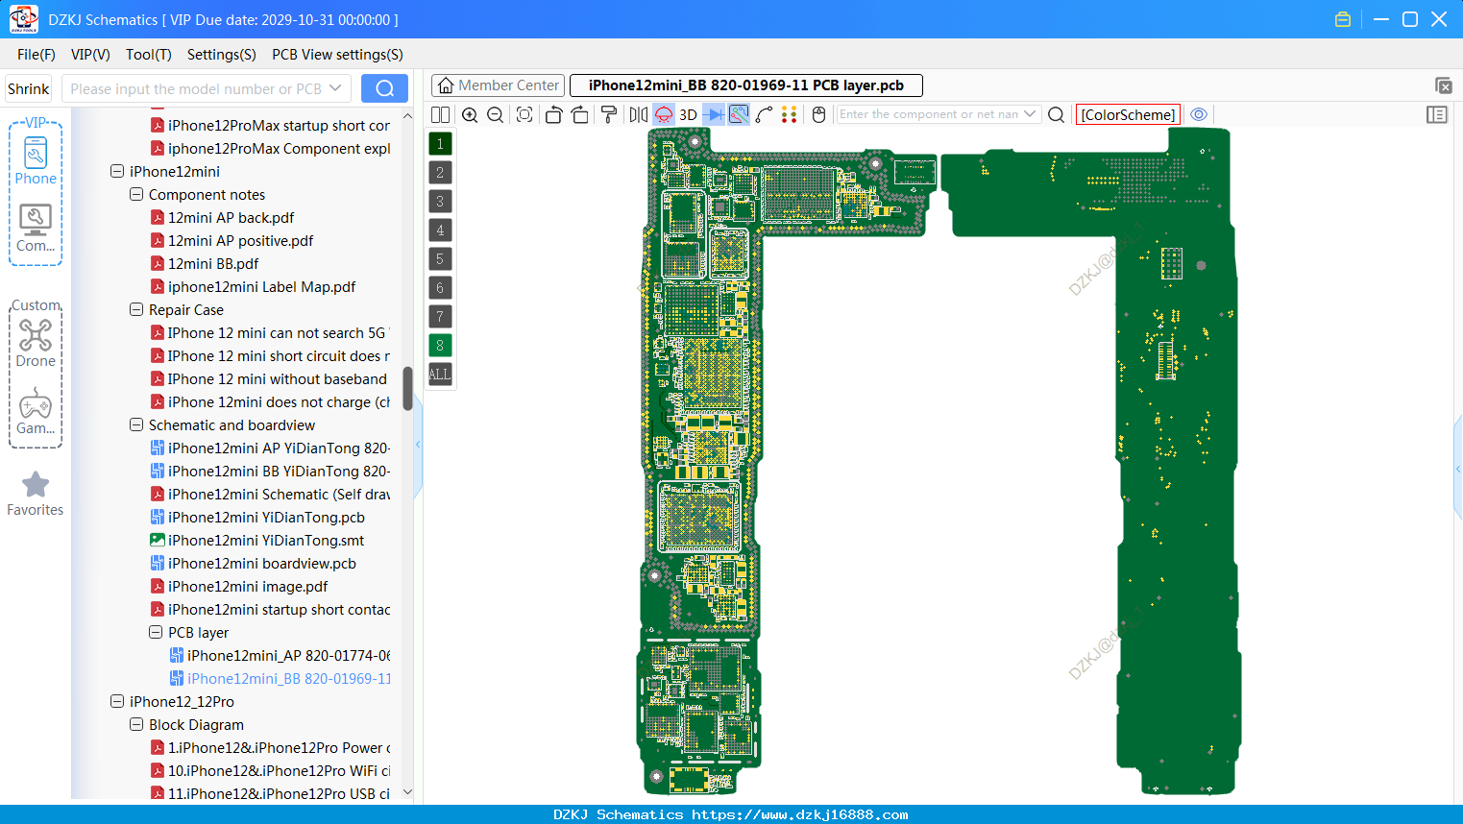Collapse the Block Diagram folder

click(136, 724)
